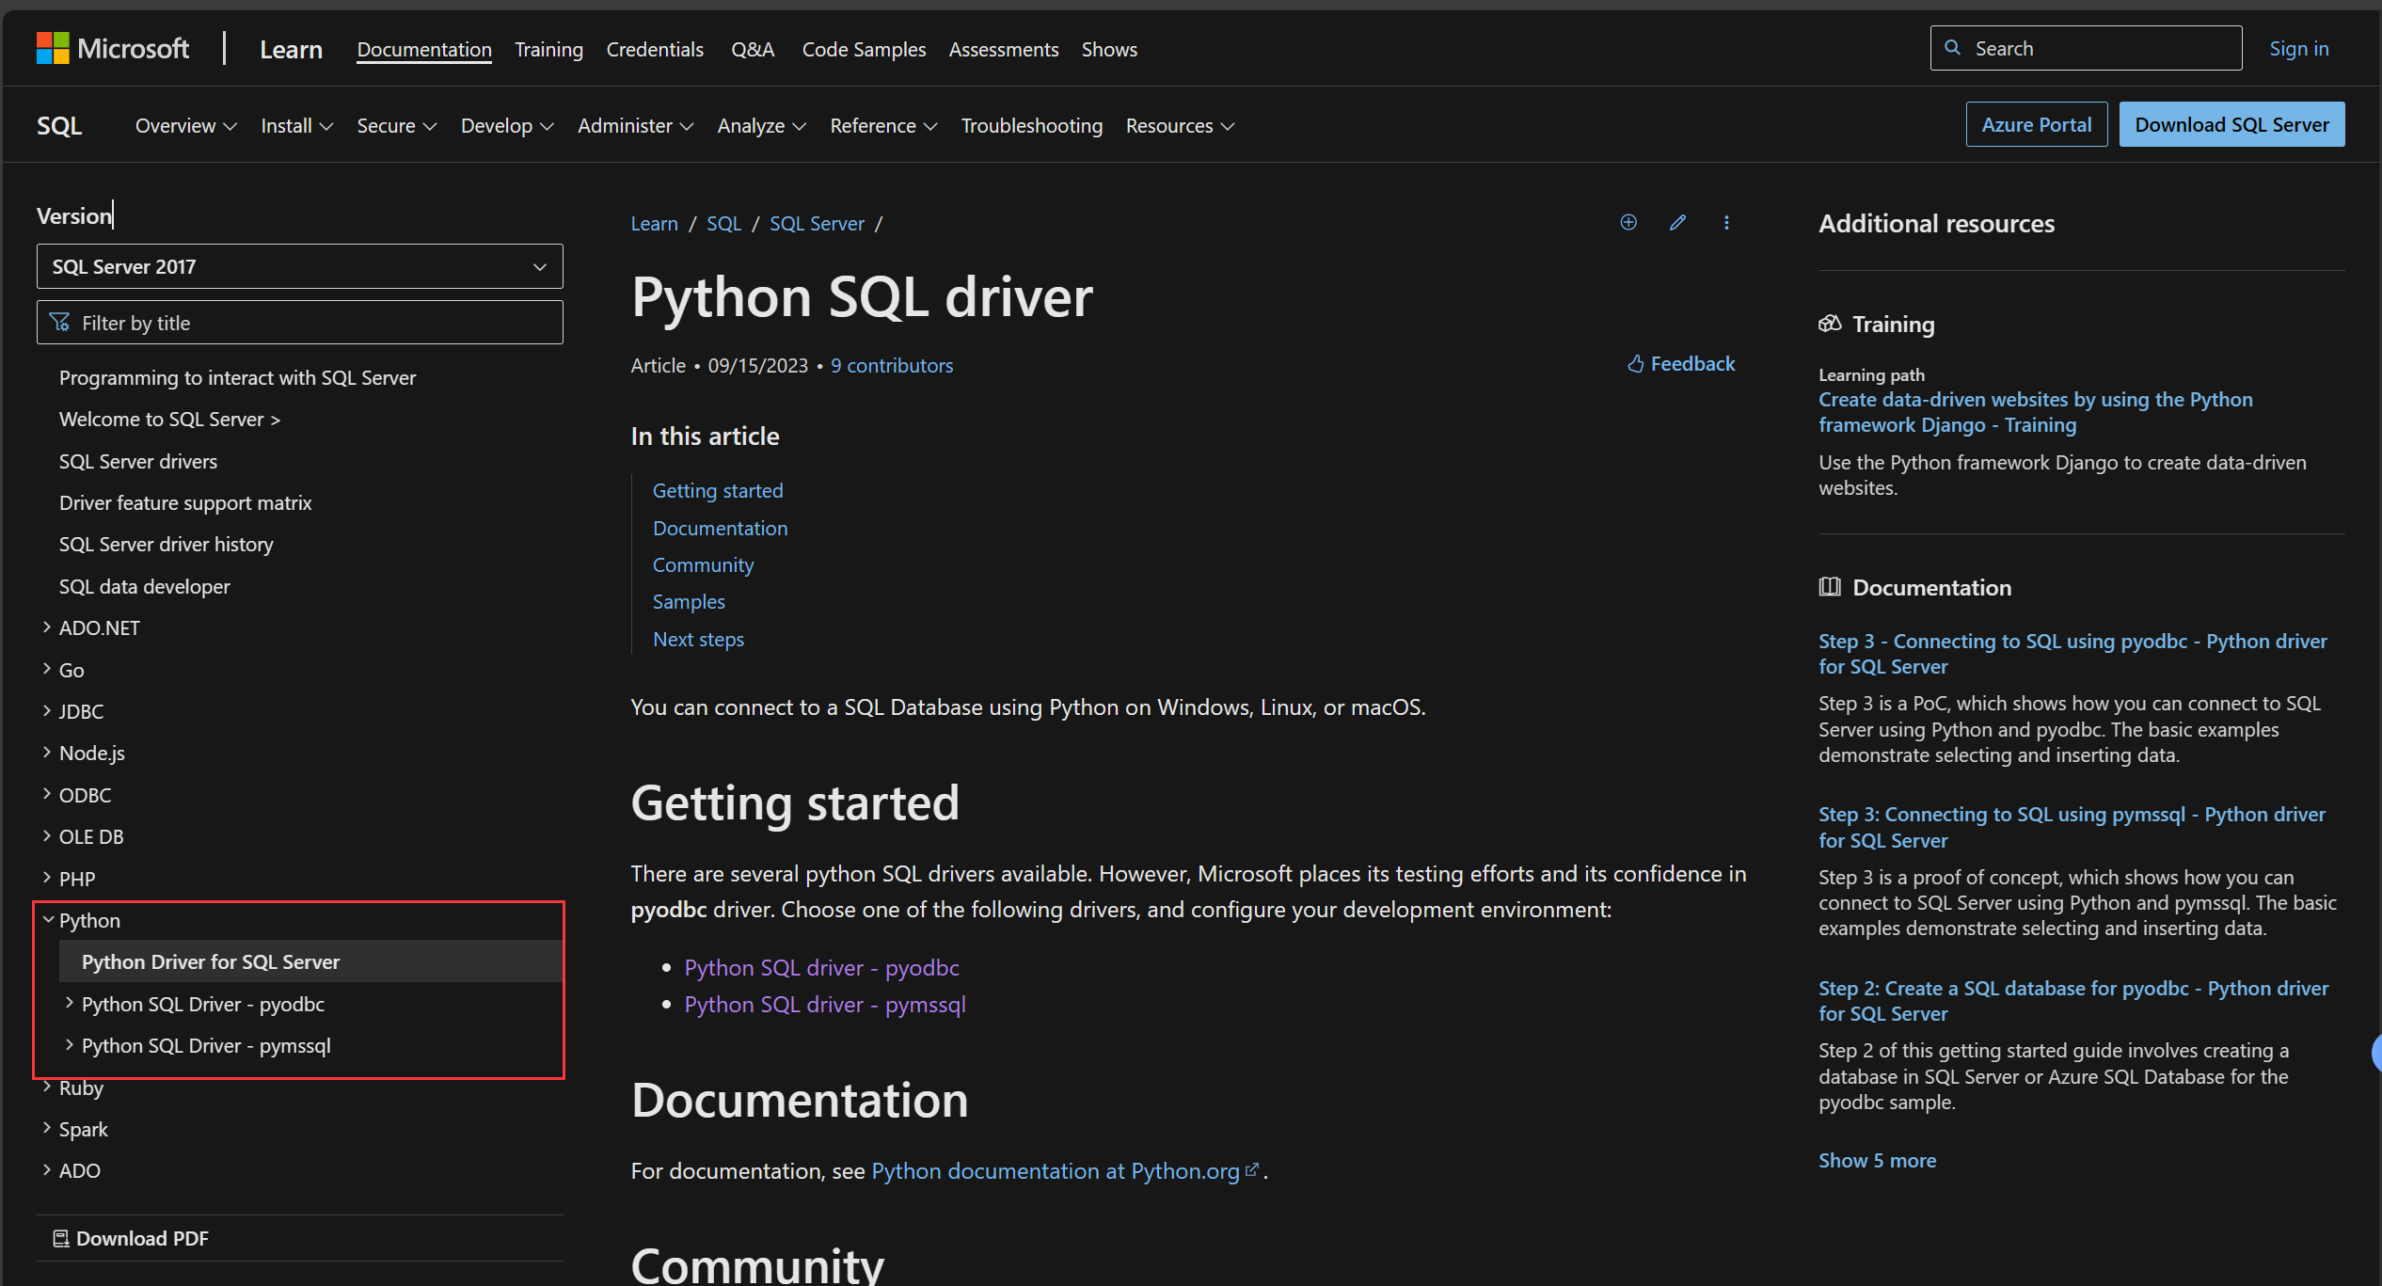Image resolution: width=2382 pixels, height=1286 pixels.
Task: Click the add to collection plus icon
Action: pos(1628,222)
